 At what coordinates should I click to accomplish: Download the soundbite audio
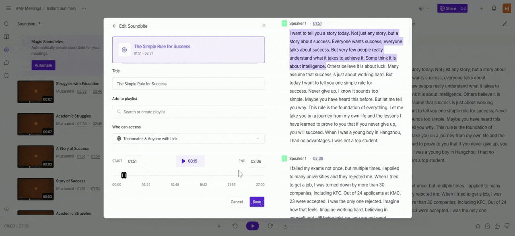pyautogui.click(x=285, y=226)
